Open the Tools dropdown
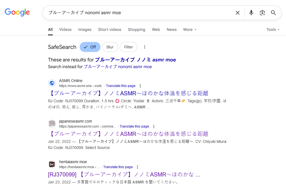 273,29
